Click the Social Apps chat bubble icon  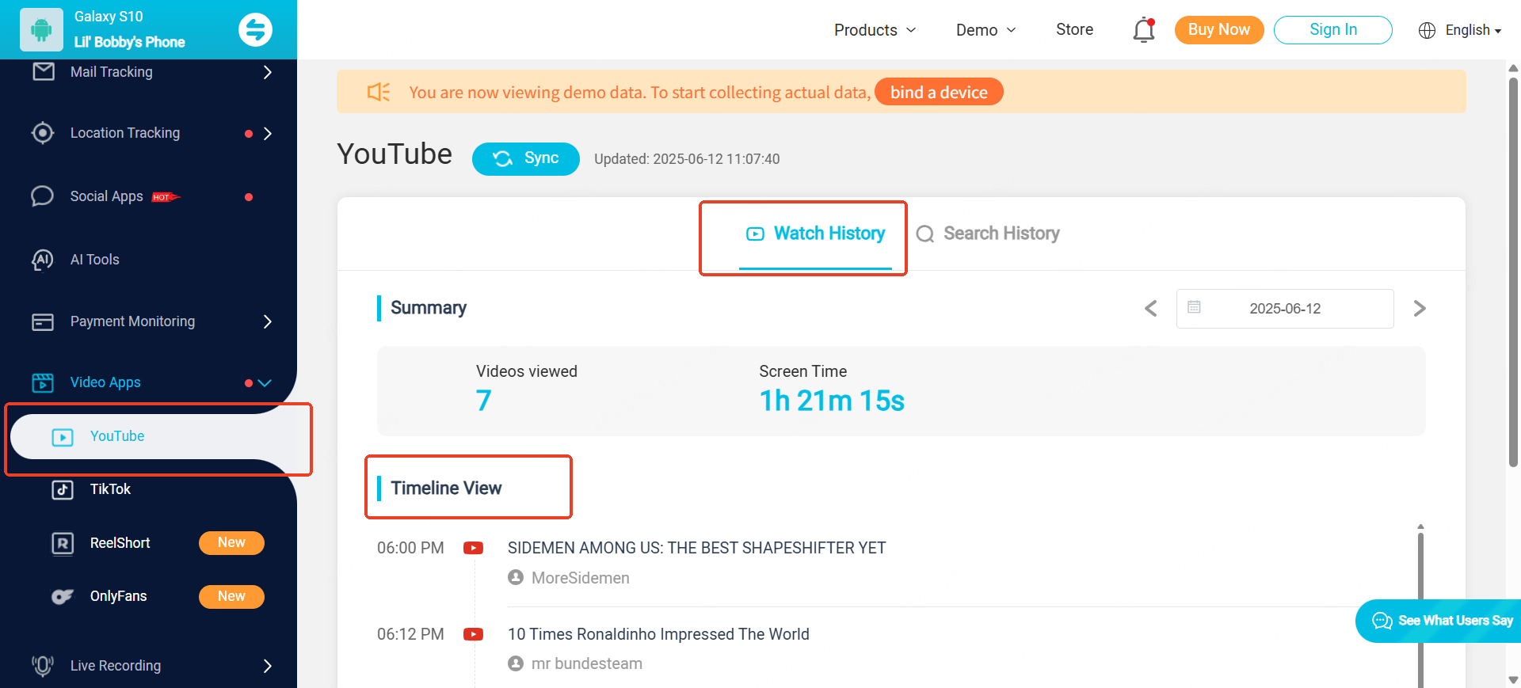click(x=43, y=196)
